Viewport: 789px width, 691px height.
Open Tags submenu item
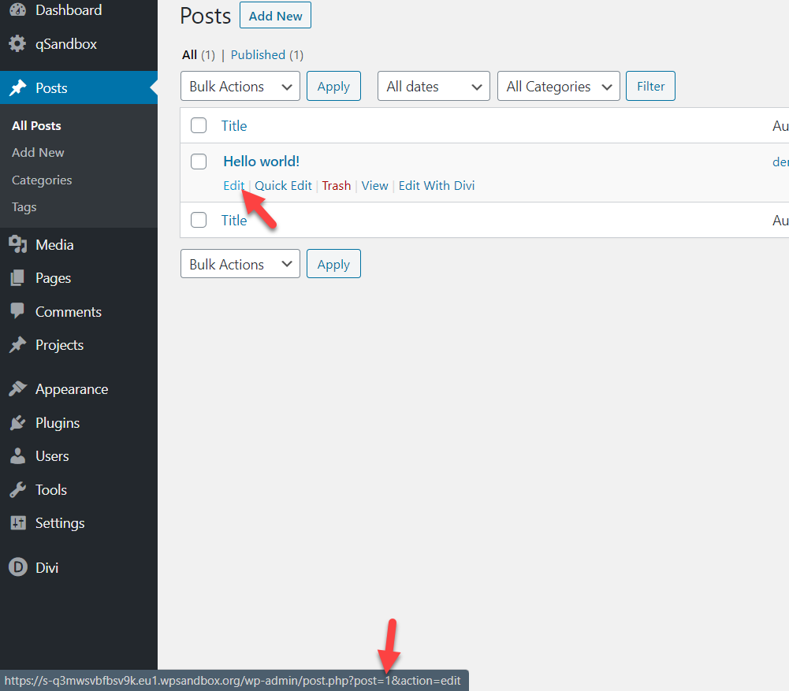coord(24,207)
